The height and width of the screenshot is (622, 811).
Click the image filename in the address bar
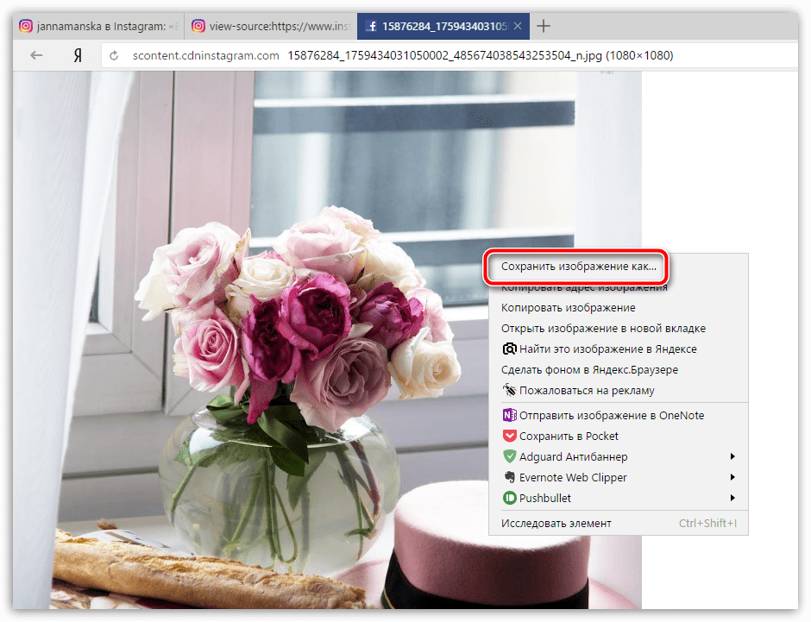480,55
